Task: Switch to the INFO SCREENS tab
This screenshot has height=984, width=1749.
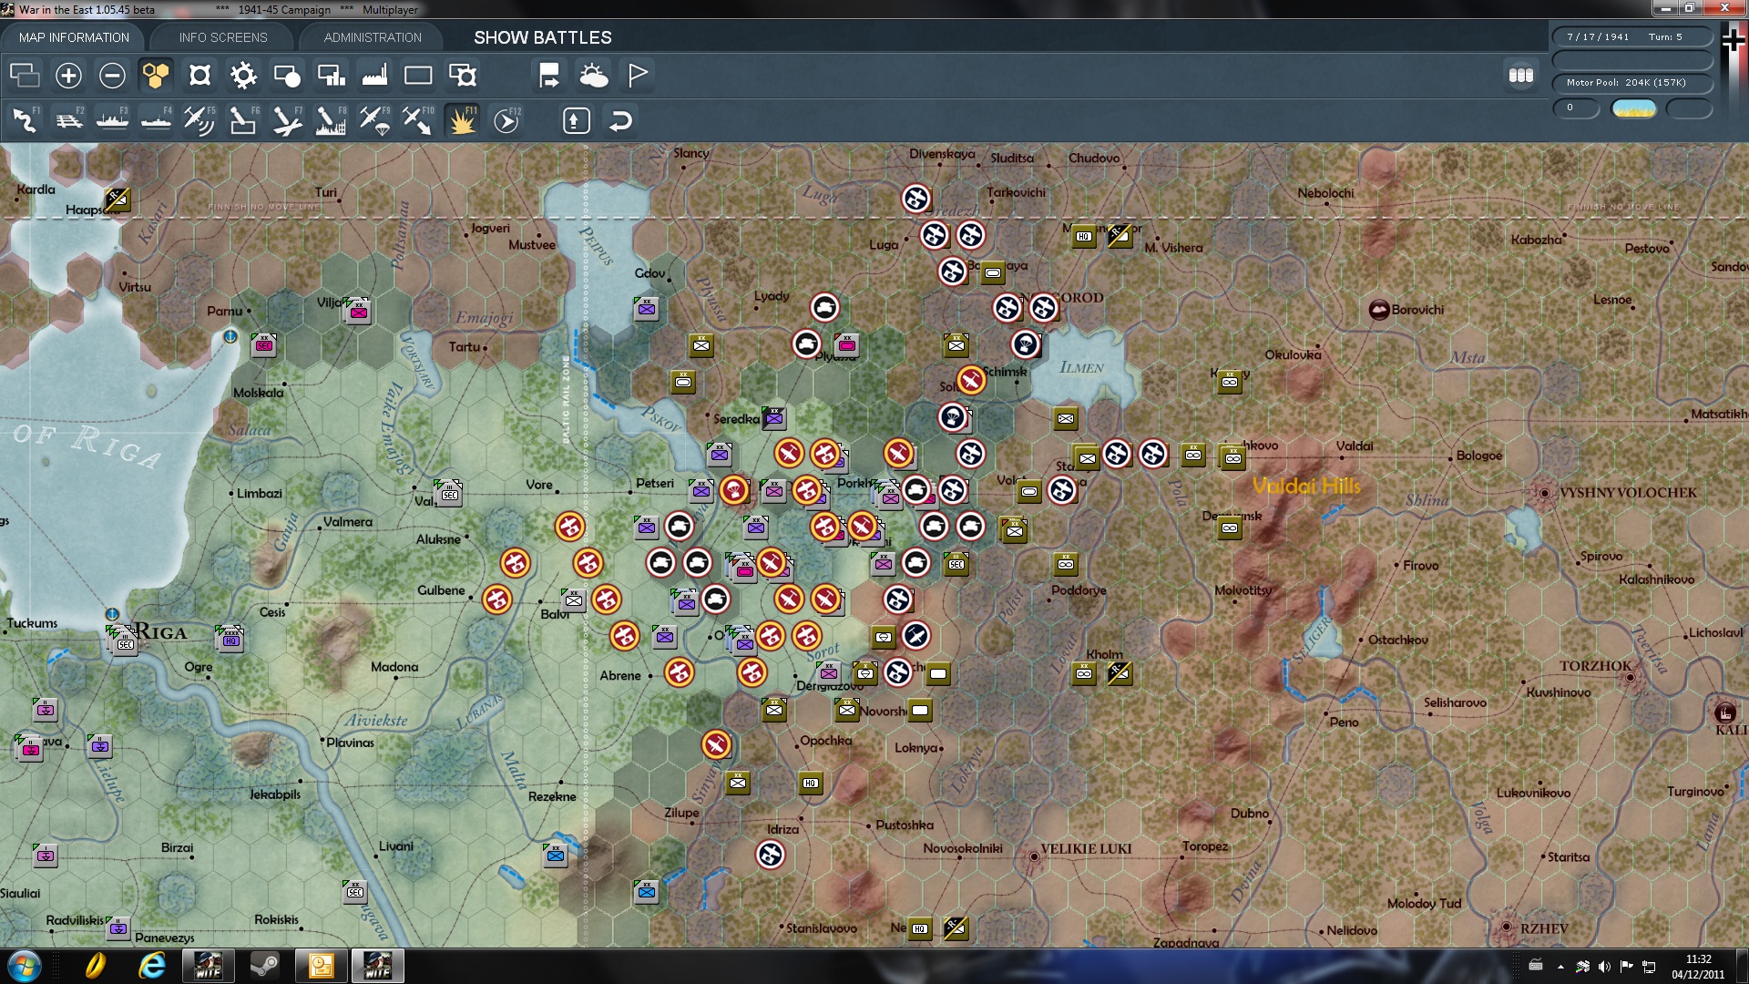Action: 223,37
